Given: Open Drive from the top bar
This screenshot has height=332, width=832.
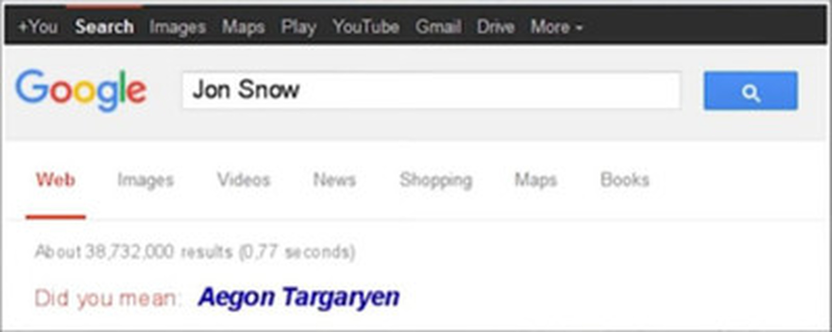Looking at the screenshot, I should tap(495, 27).
